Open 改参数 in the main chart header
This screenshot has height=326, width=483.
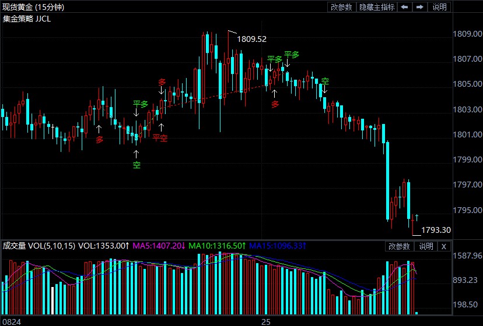341,7
